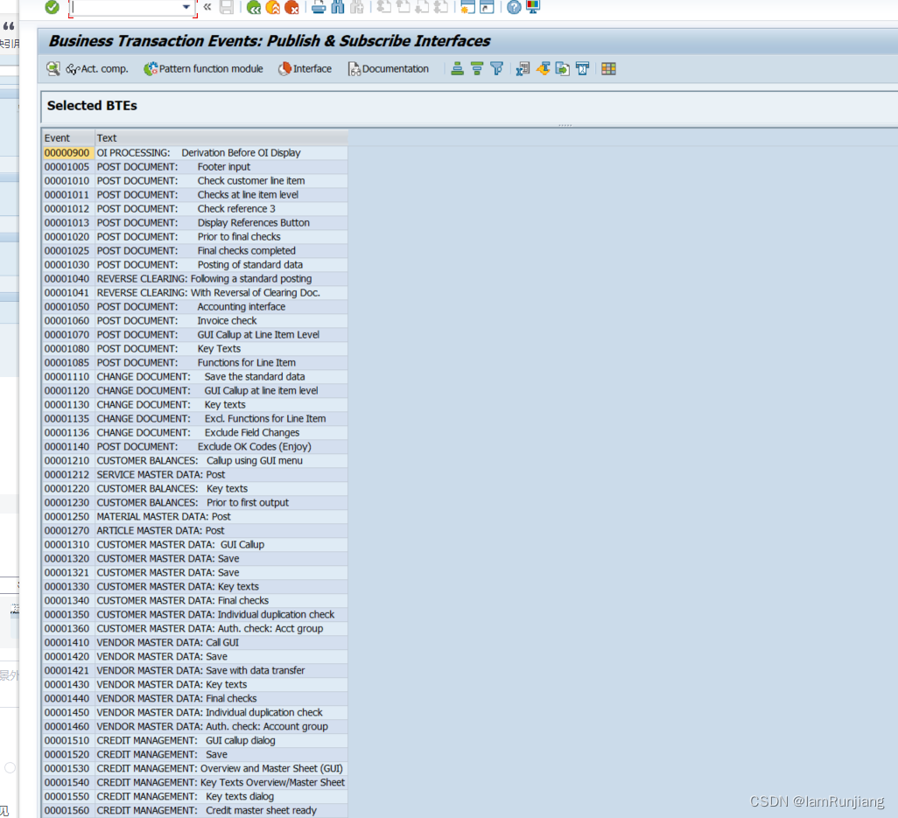Select event 00001025 Final checks completed
Image resolution: width=898 pixels, height=818 pixels.
(x=194, y=251)
